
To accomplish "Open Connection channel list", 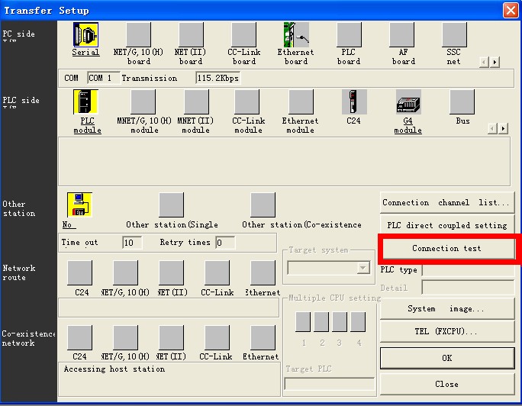I will pyautogui.click(x=446, y=203).
